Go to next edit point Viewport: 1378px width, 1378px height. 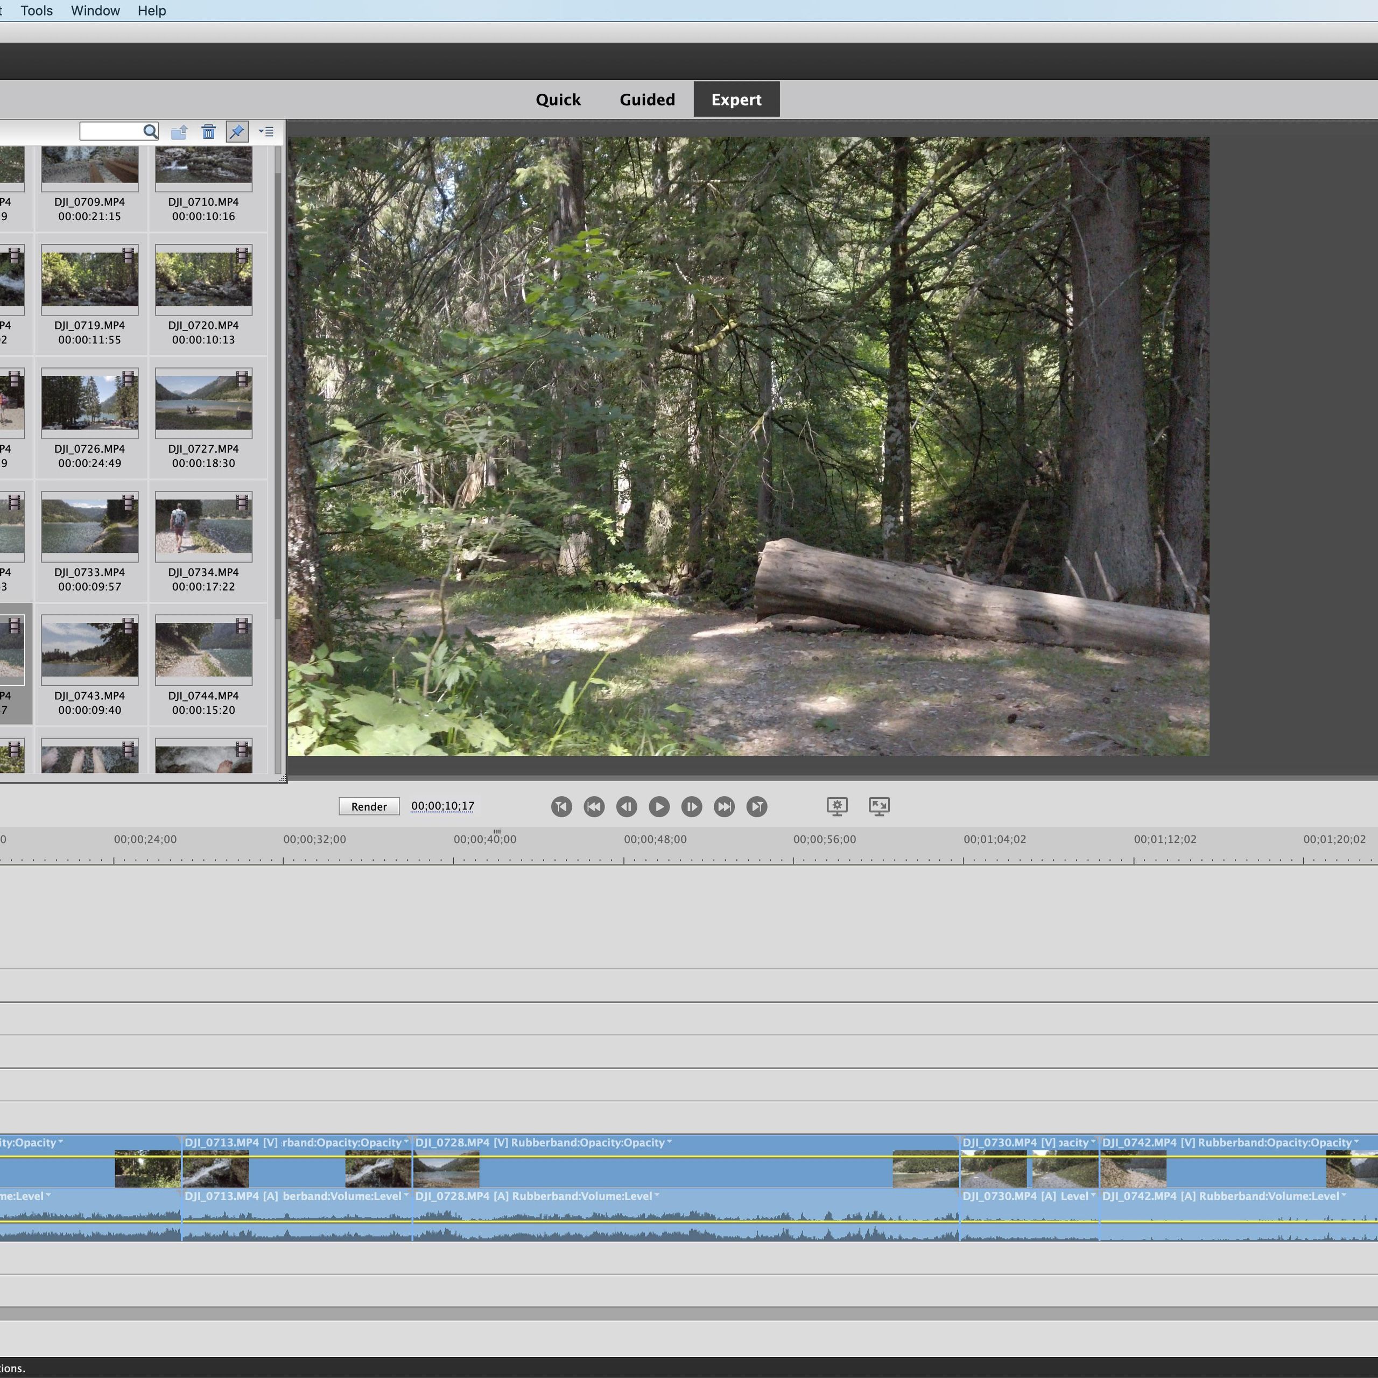pos(724,806)
